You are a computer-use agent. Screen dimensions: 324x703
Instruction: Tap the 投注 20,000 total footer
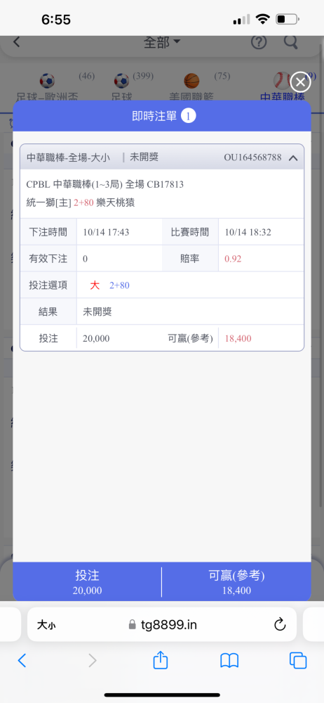[87, 582]
